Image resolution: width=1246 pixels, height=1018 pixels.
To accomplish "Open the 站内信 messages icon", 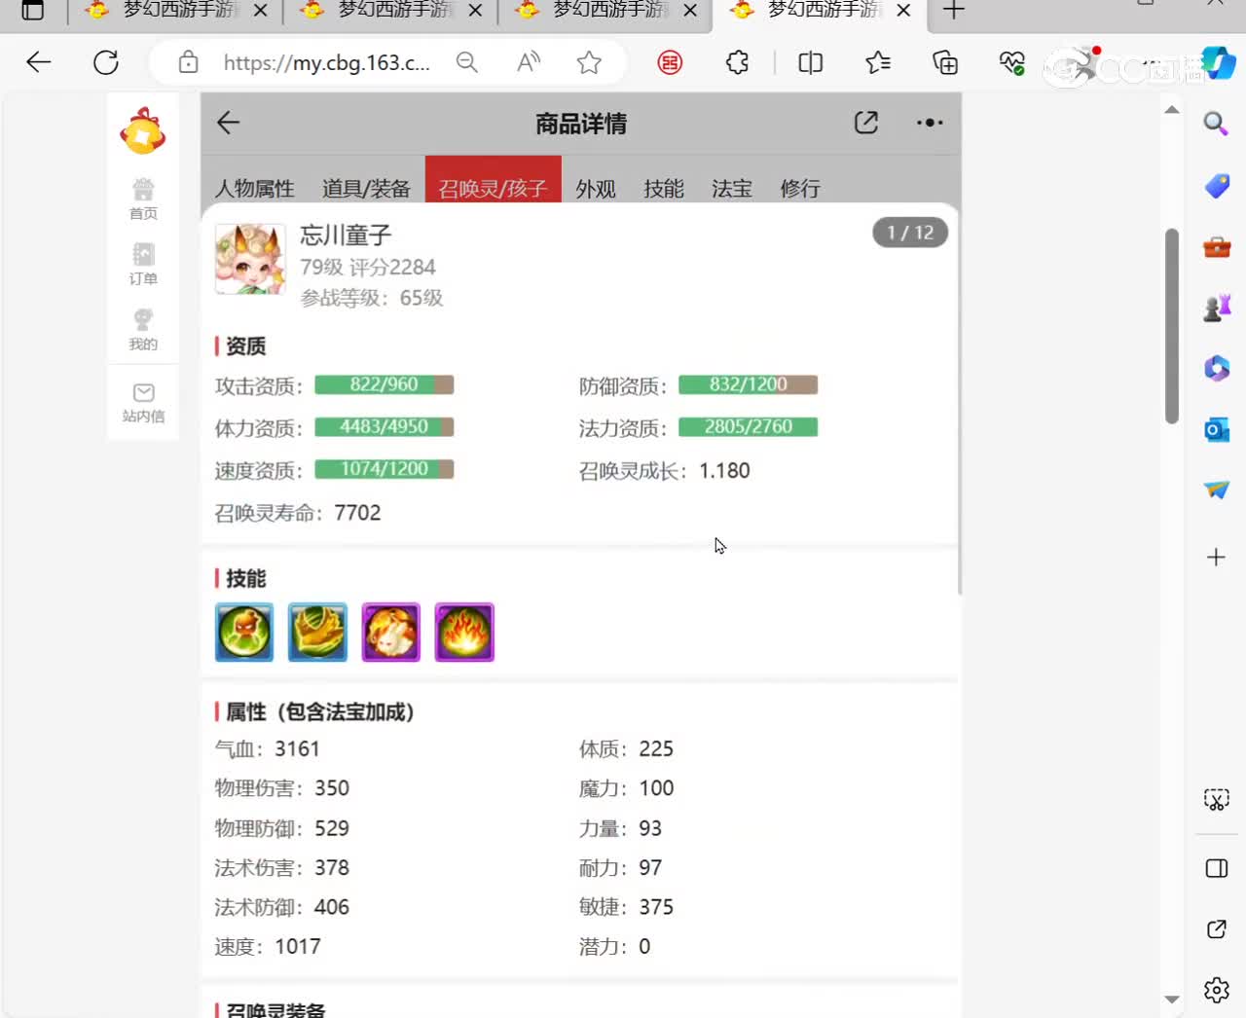I will [143, 402].
